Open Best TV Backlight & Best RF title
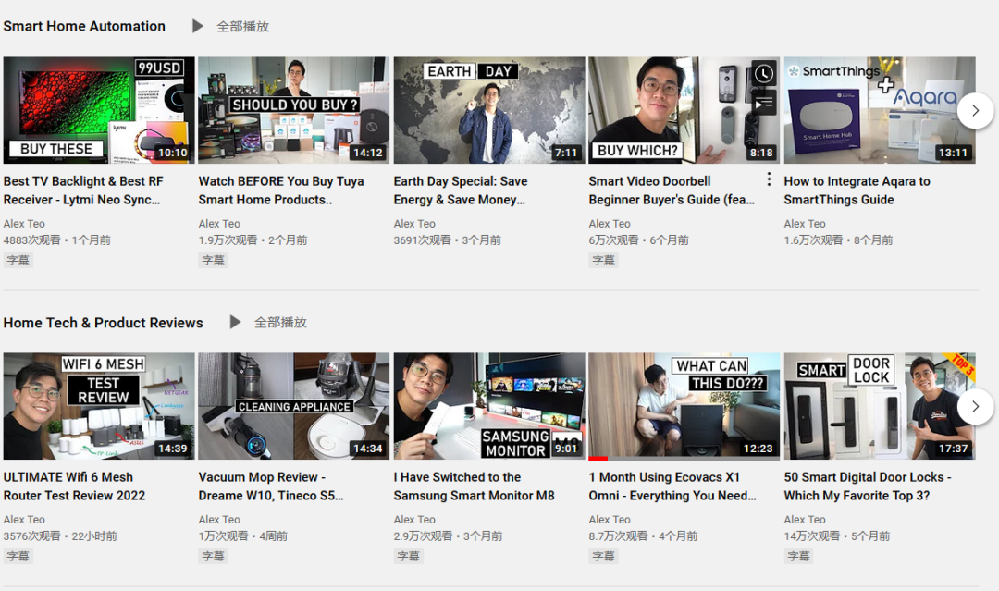 tap(83, 191)
